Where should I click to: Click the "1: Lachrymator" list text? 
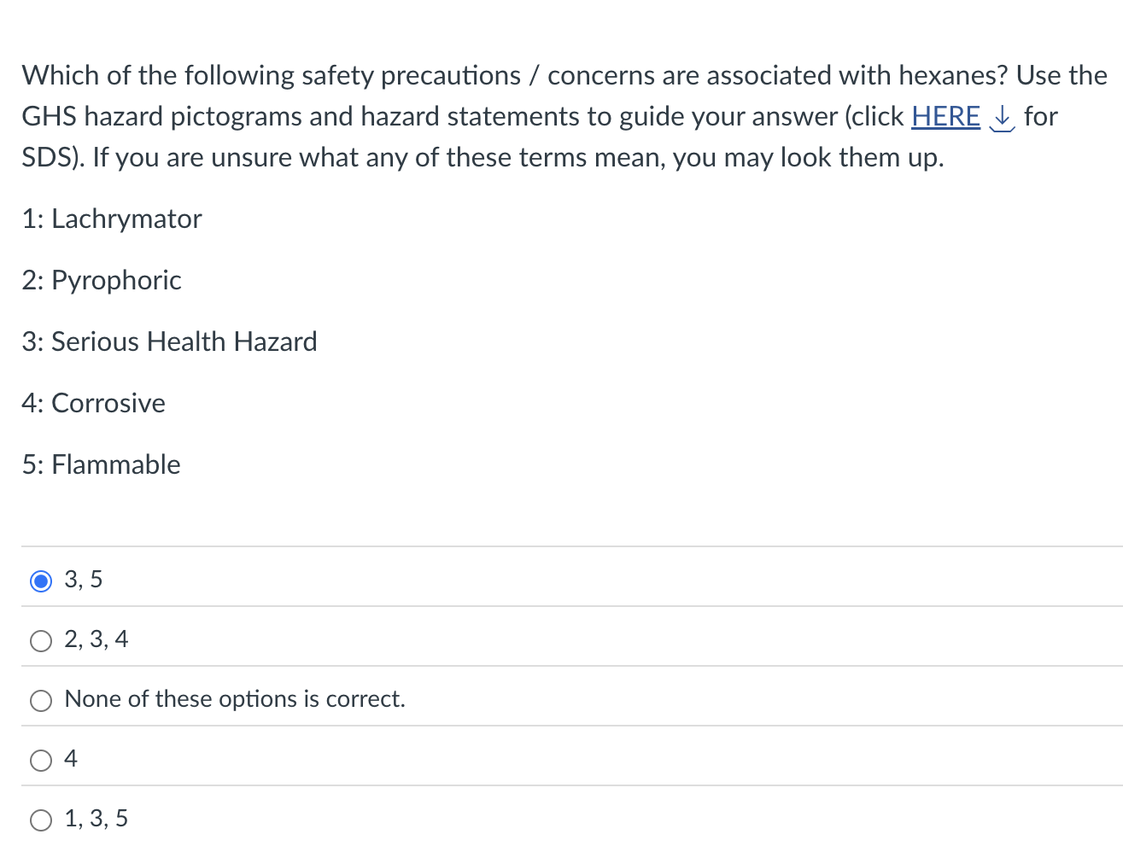pos(111,219)
